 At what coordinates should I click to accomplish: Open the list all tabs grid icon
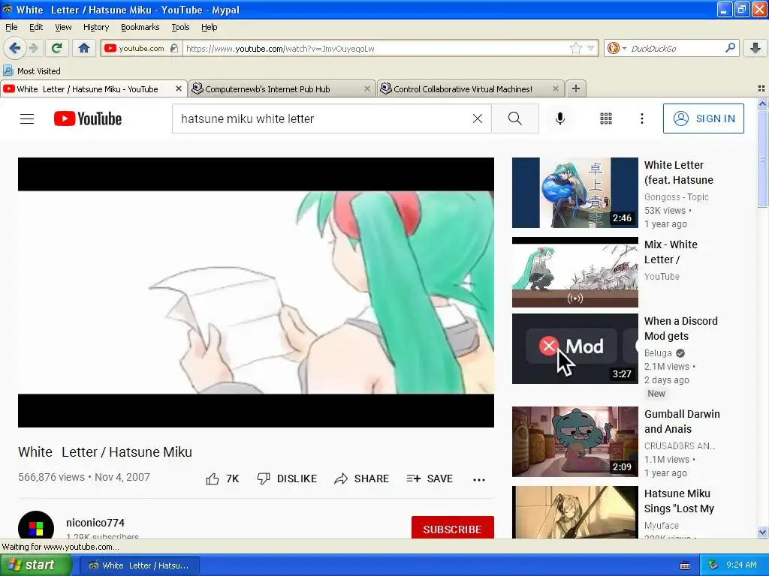point(761,88)
